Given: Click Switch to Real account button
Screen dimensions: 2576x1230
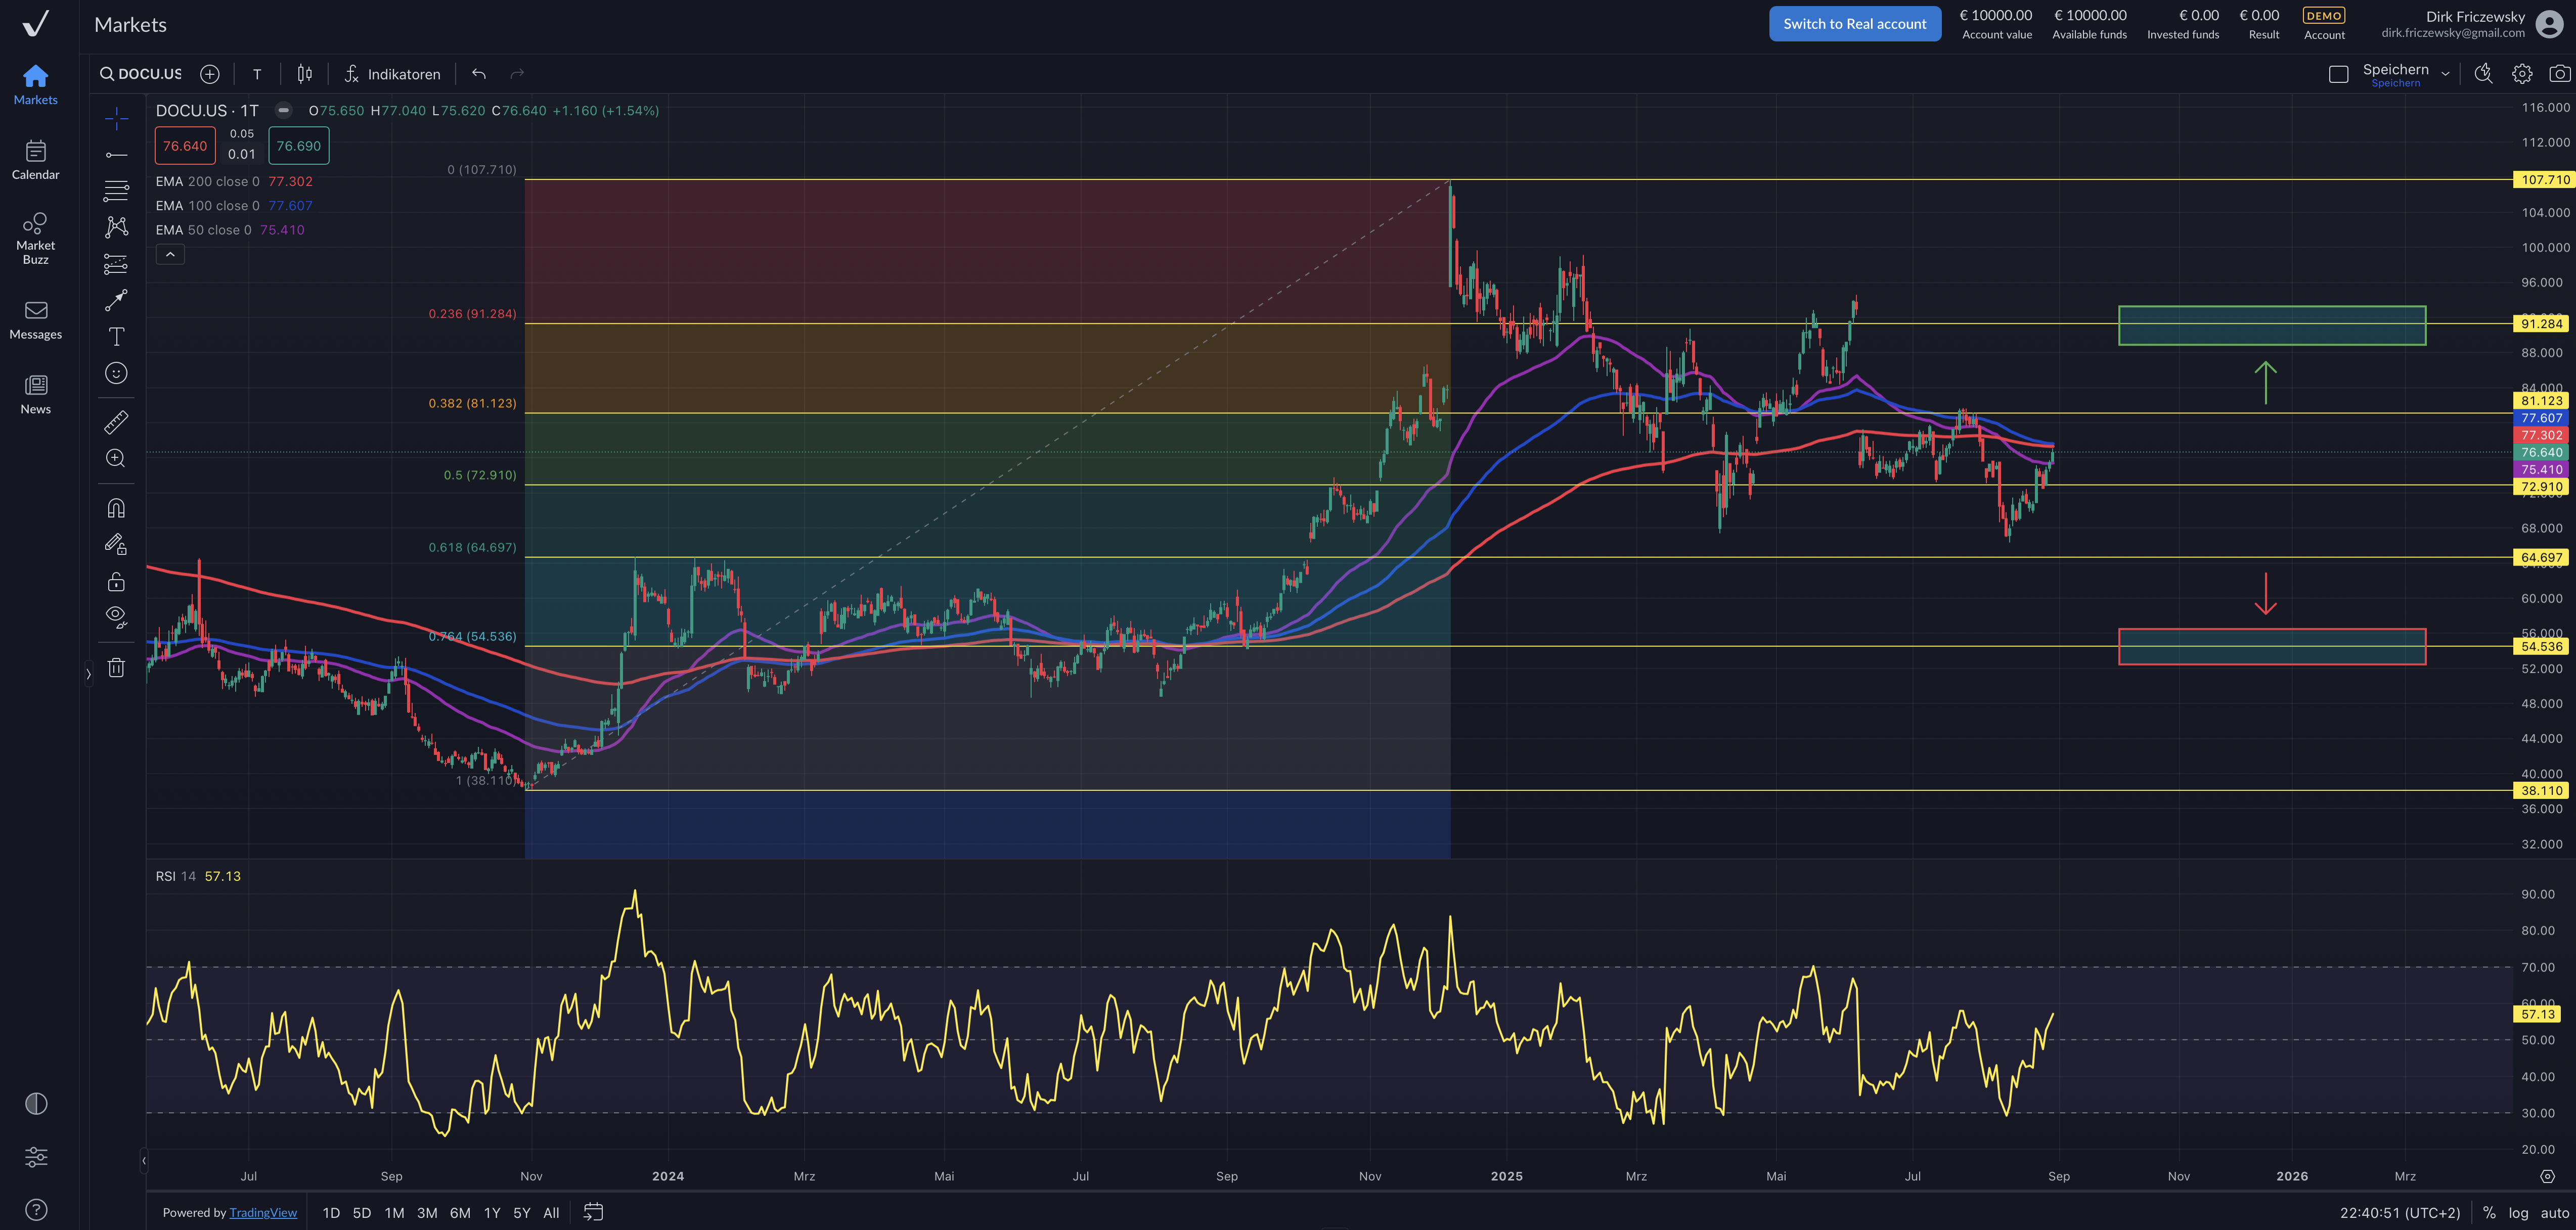Looking at the screenshot, I should [1854, 24].
